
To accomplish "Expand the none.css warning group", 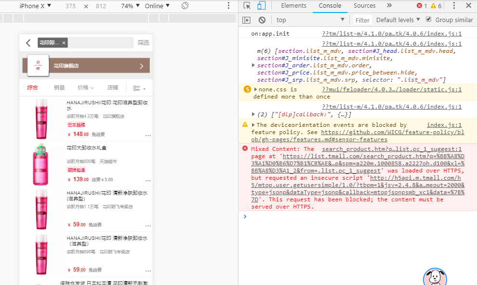I will 255,89.
